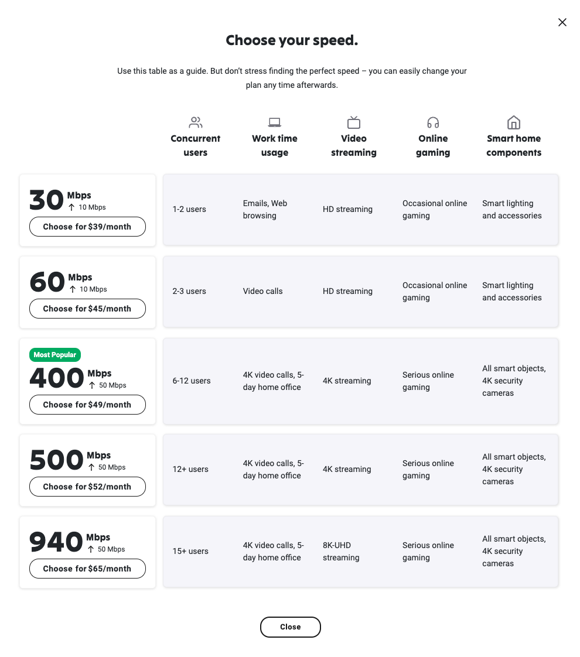Click the 15+ users cell
The image size is (580, 657).
coord(190,551)
